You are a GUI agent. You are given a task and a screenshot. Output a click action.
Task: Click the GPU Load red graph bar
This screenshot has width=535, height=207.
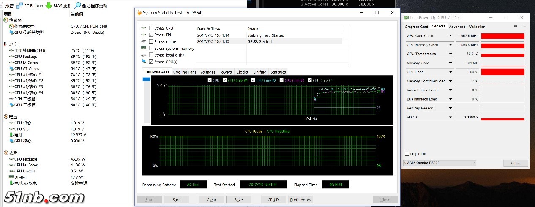click(x=502, y=72)
